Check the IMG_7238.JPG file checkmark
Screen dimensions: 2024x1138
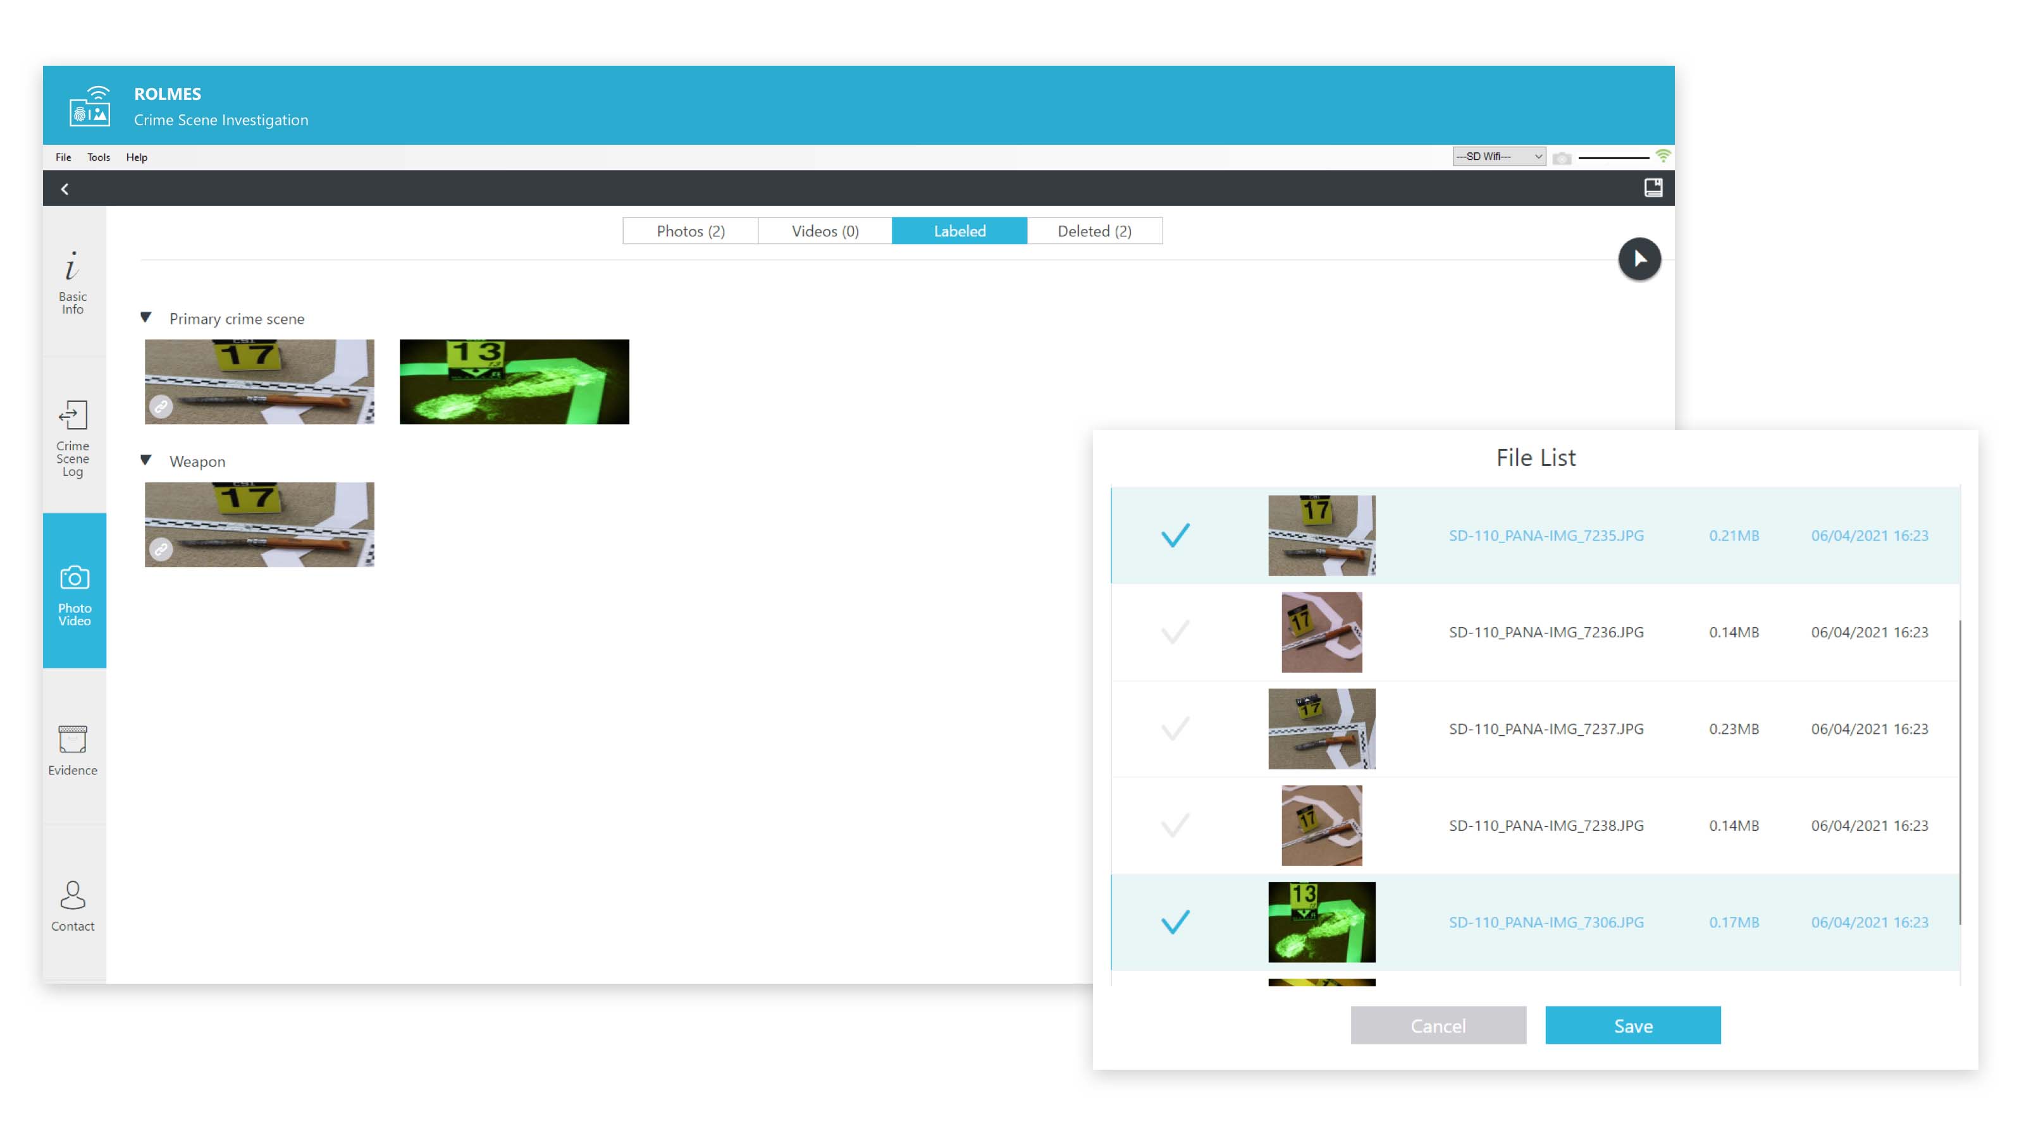click(1175, 826)
